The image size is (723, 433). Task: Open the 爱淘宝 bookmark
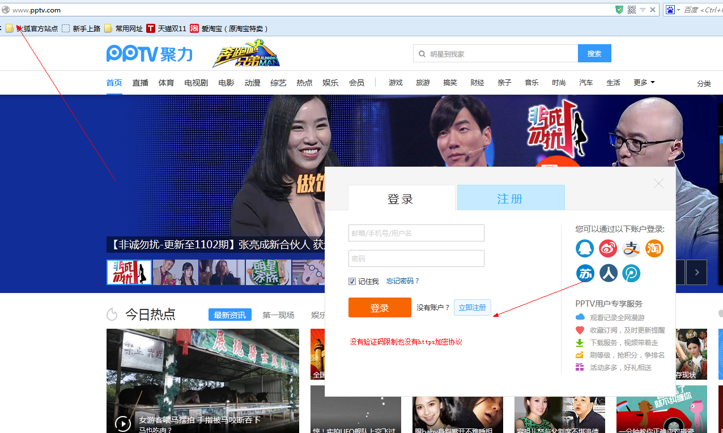(229, 28)
